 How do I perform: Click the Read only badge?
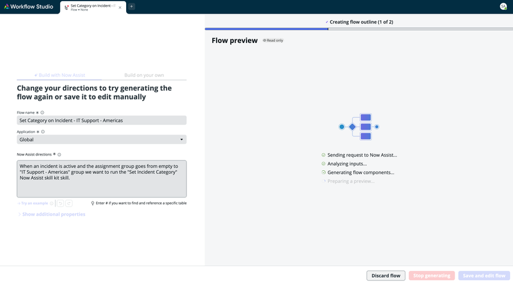[273, 41]
